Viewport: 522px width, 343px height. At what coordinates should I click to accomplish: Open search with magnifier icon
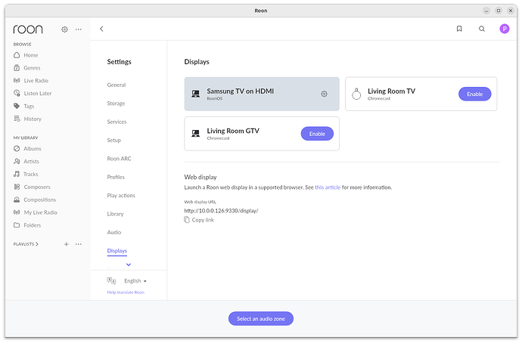pyautogui.click(x=482, y=29)
